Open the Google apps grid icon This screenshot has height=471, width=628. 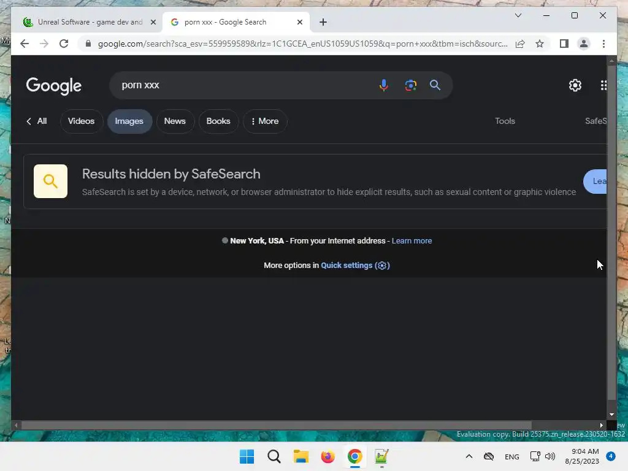603,85
